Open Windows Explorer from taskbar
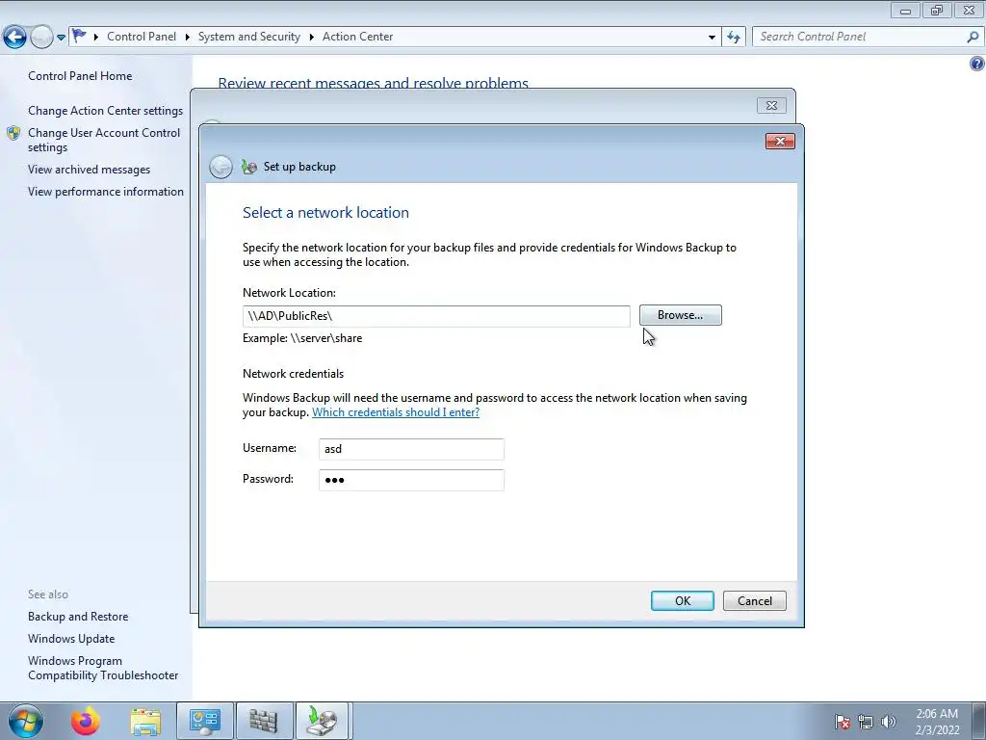This screenshot has width=986, height=740. [x=145, y=722]
